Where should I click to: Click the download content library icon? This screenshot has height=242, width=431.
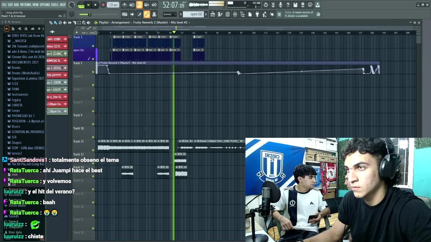[318, 5]
